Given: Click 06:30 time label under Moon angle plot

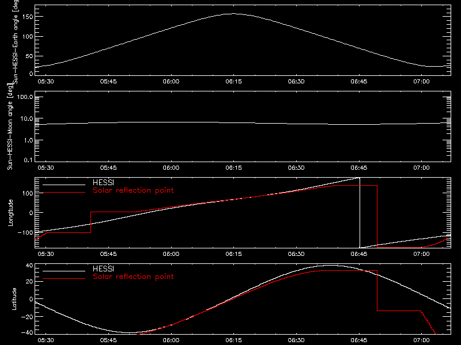Looking at the screenshot, I should [296, 168].
